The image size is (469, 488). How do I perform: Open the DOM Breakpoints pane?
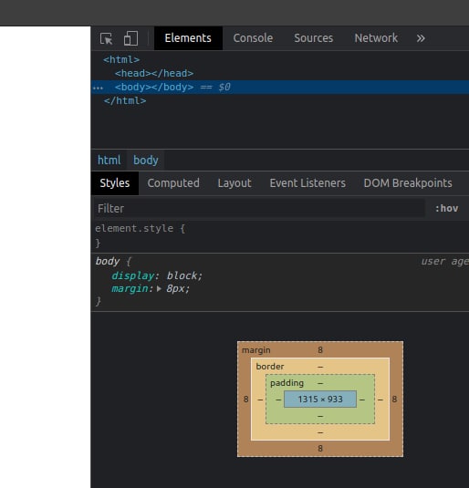[408, 183]
